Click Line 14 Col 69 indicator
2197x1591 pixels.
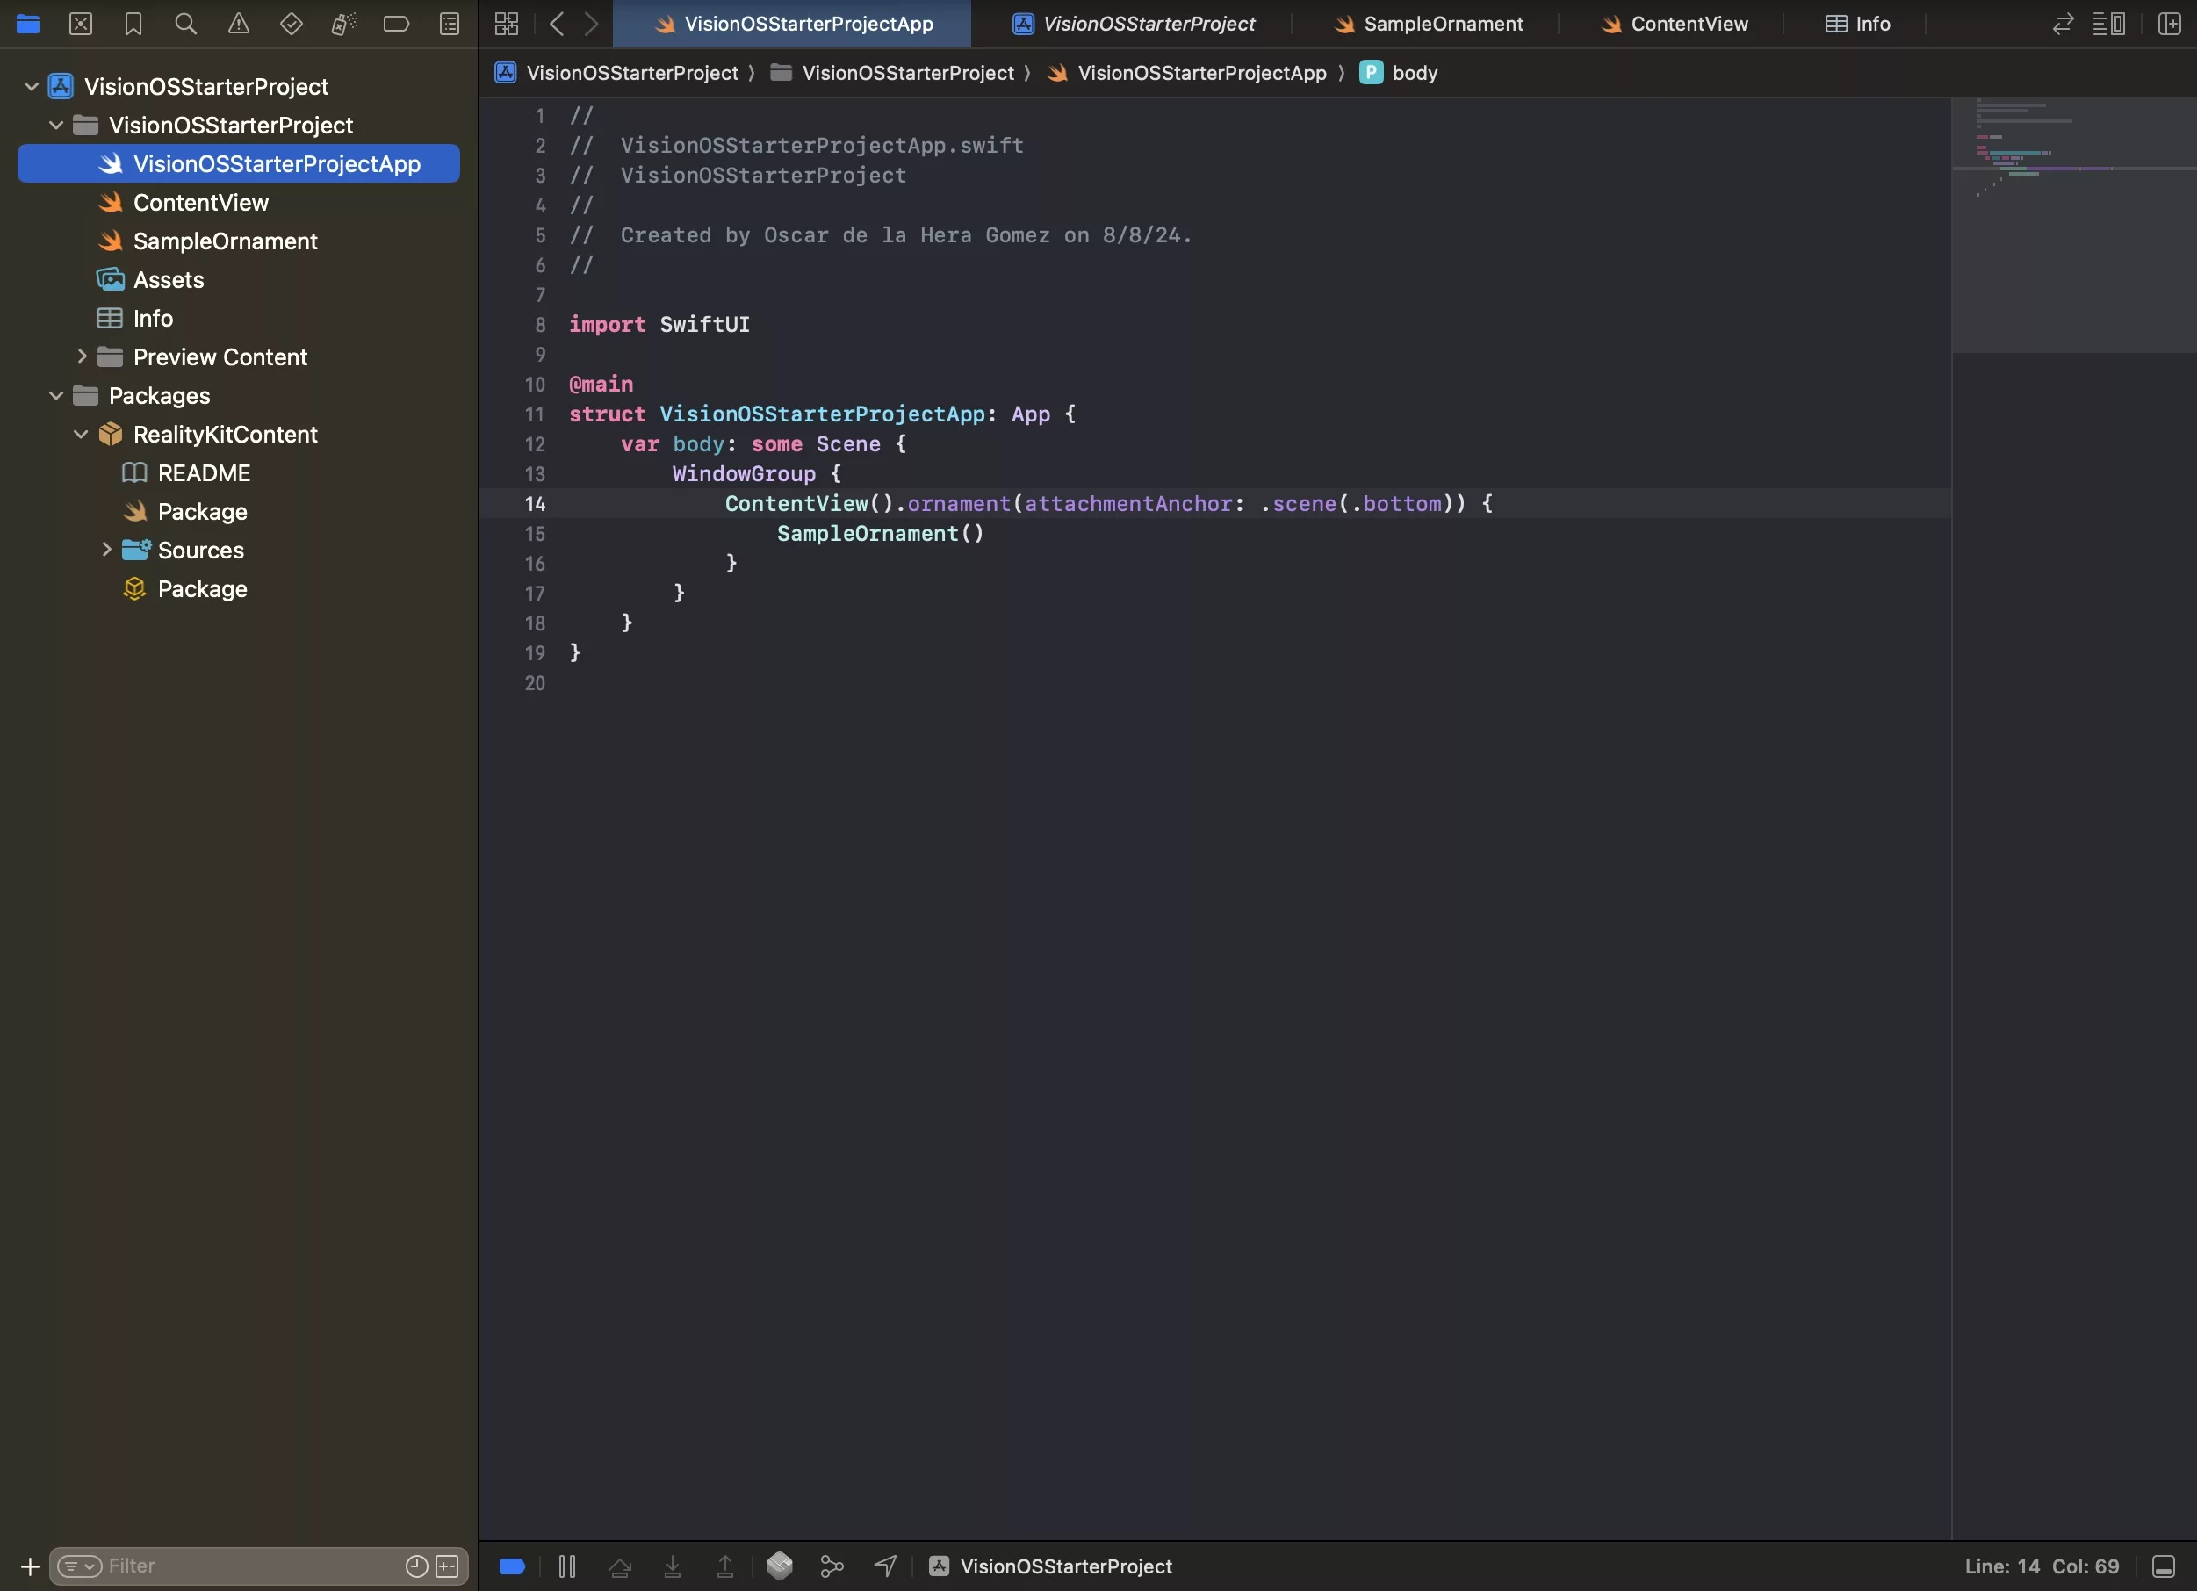tap(2041, 1566)
